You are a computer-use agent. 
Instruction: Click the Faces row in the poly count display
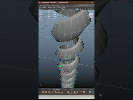(x=50, y=14)
